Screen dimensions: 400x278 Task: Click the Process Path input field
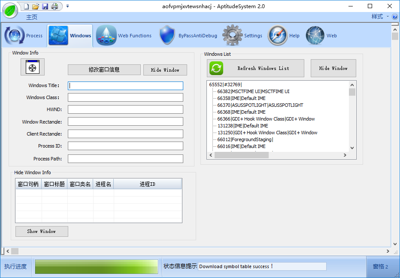(x=125, y=159)
